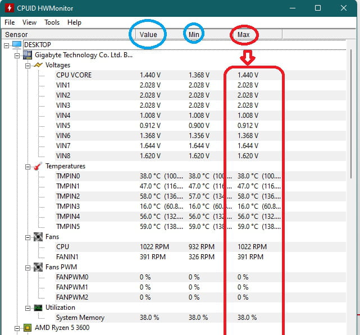Select the VIN7 voltage row
This screenshot has width=360, height=335.
[x=200, y=146]
